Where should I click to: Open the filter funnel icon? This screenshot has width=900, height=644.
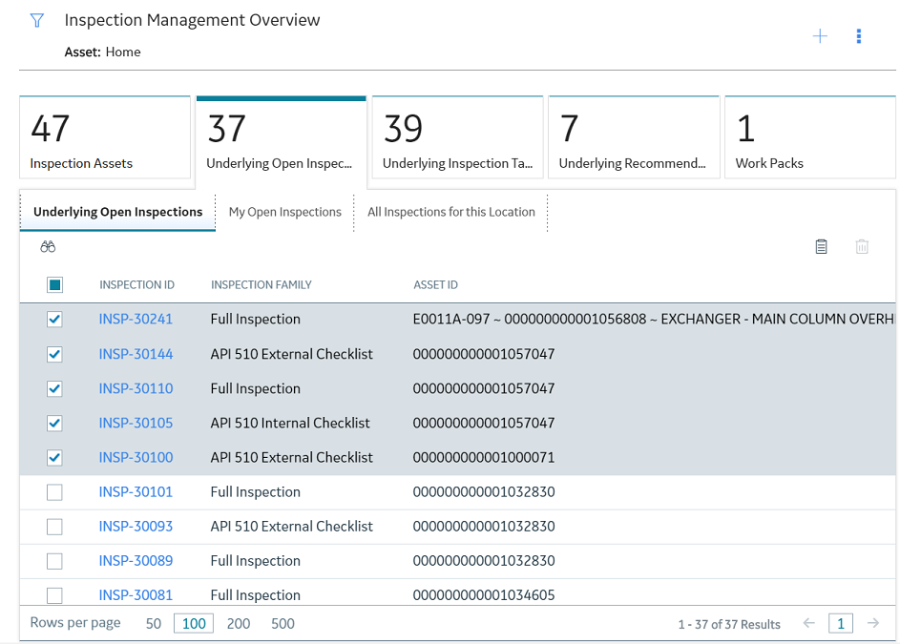coord(36,21)
